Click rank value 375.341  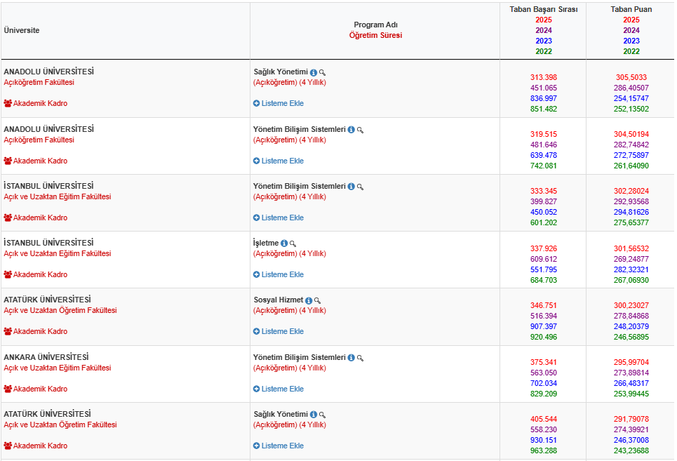(x=544, y=363)
